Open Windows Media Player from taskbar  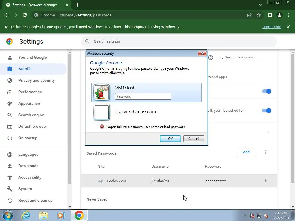click(61, 215)
